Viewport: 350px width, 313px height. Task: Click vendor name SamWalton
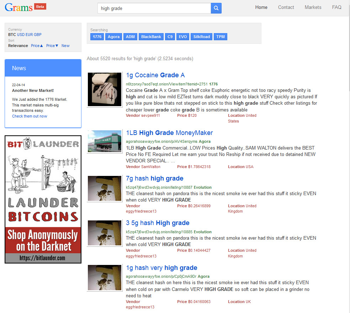pyautogui.click(x=151, y=167)
